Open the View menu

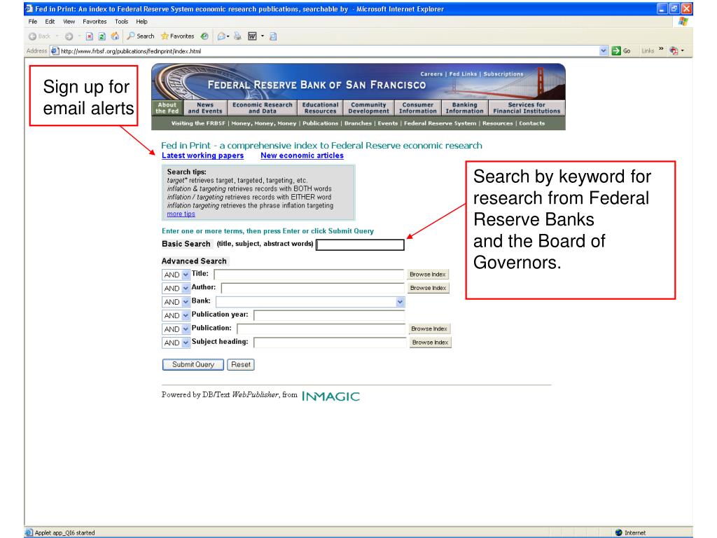tap(69, 22)
